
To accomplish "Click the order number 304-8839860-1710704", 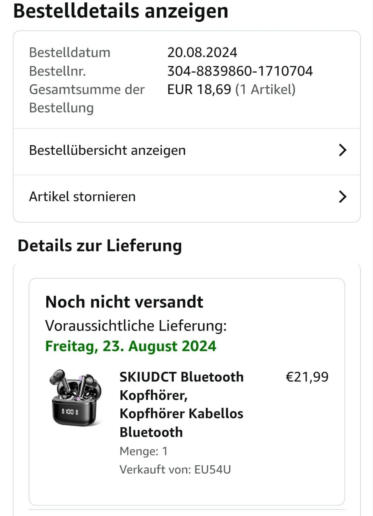I will pos(240,71).
